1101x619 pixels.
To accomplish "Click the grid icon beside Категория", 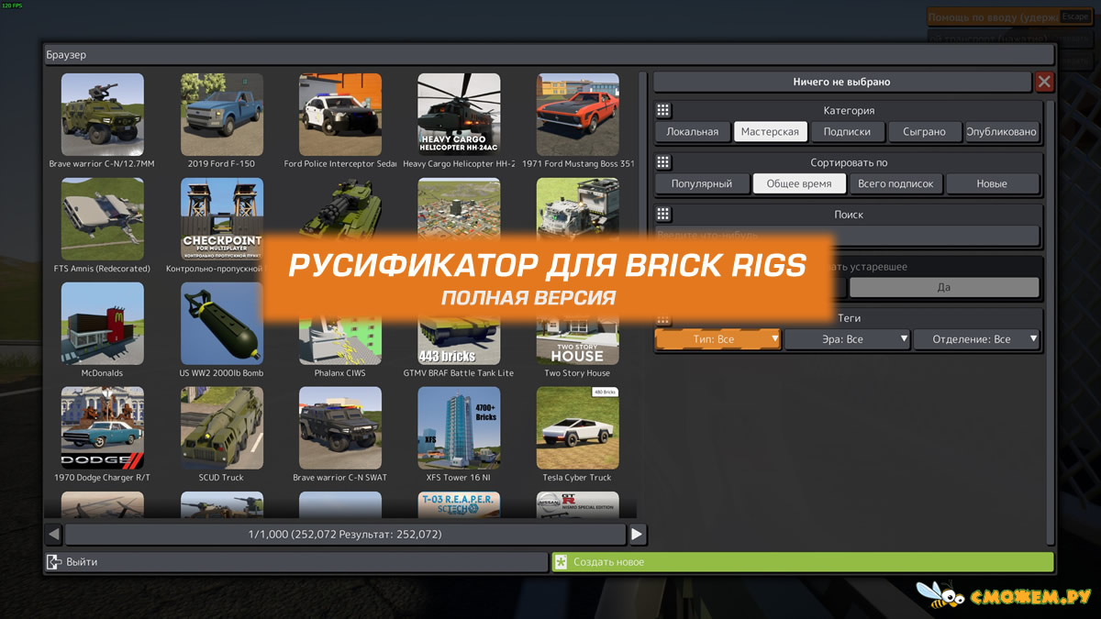I will (x=663, y=111).
